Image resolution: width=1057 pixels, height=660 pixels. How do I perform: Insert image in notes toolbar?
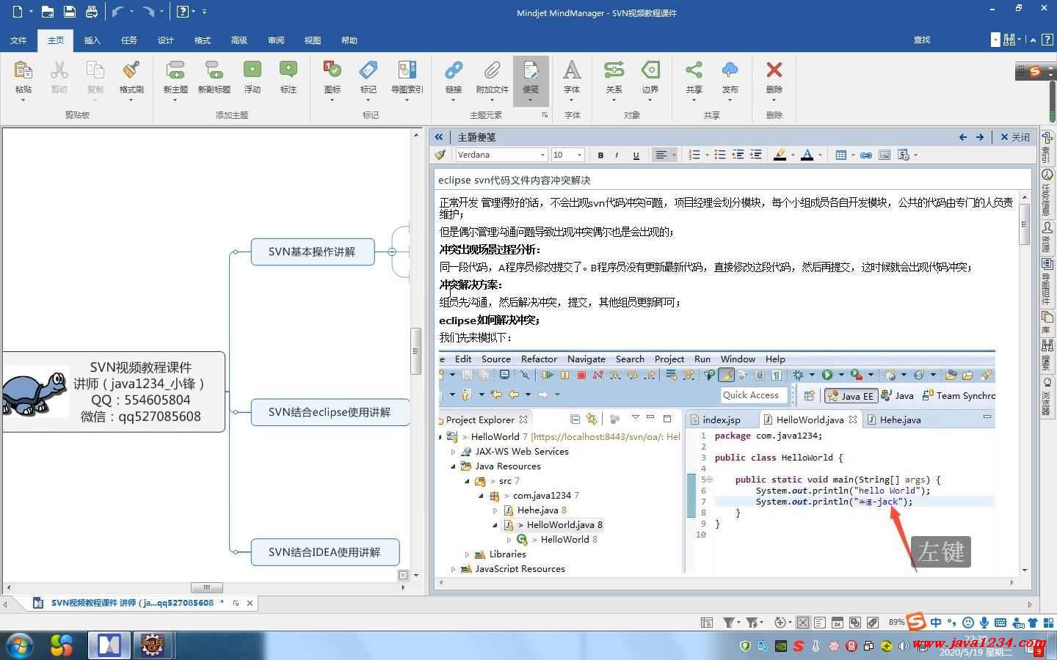(885, 155)
